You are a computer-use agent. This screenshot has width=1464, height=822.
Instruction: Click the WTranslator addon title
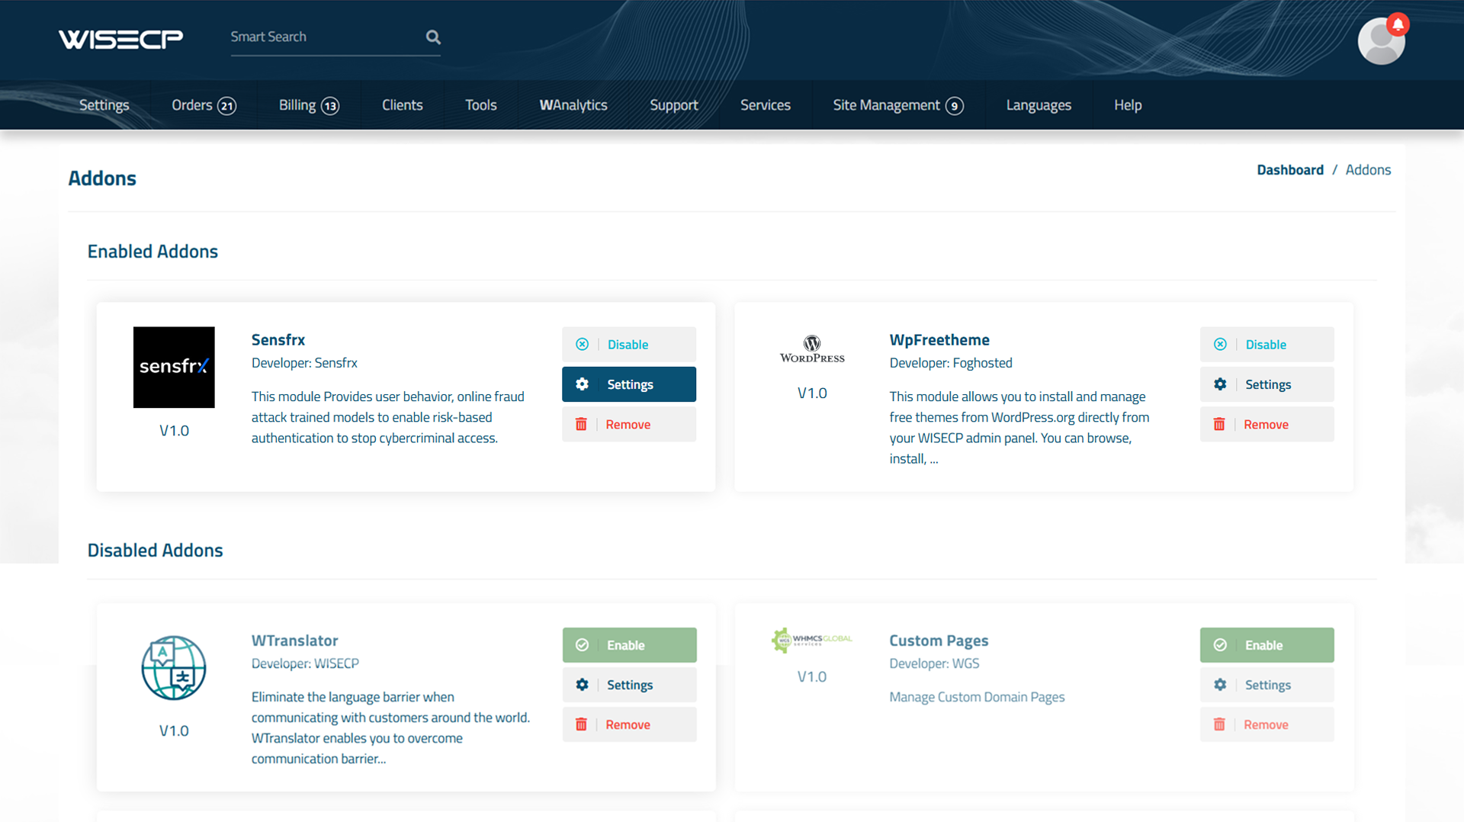tap(294, 641)
